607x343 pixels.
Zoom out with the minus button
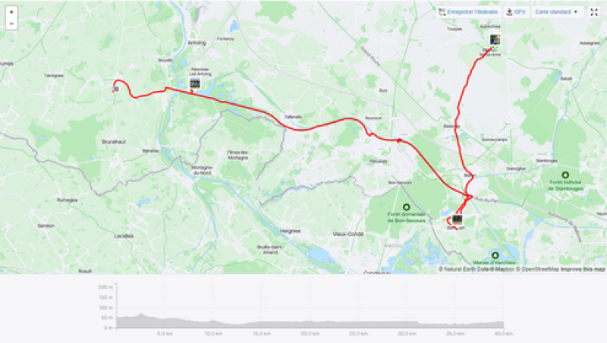pos(11,24)
